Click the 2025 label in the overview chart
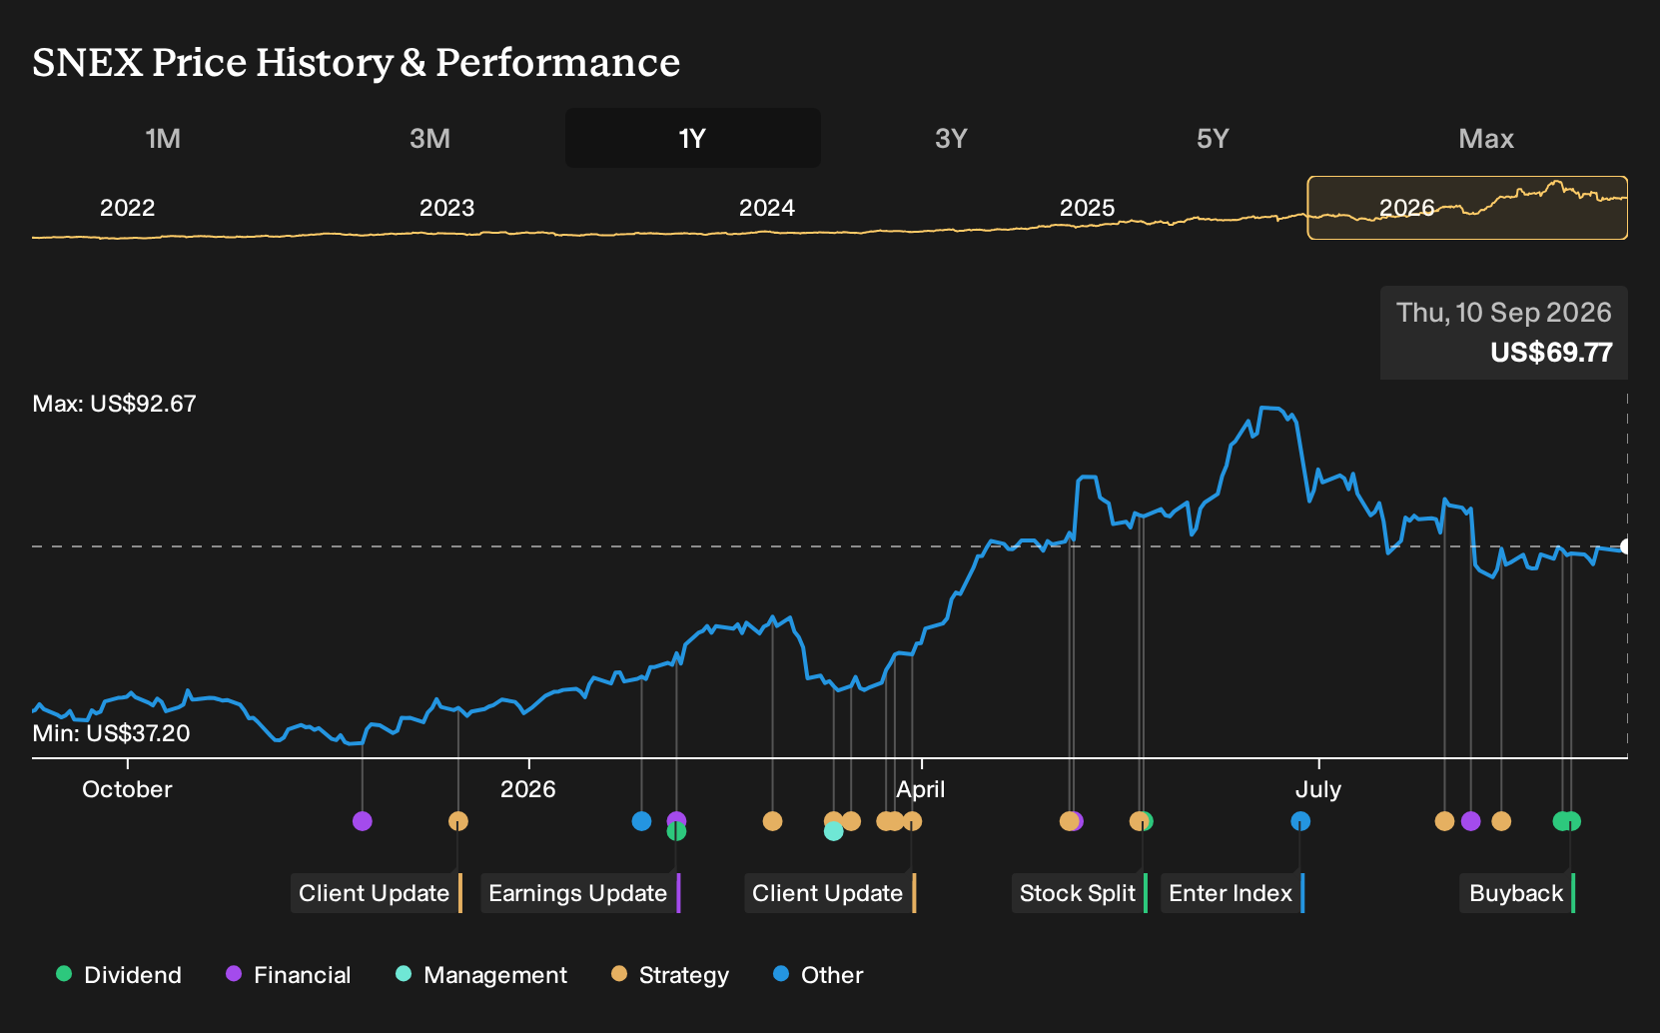 pos(1087,208)
